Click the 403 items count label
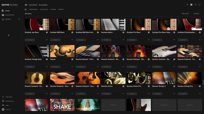The image size is (204, 114). pos(28,14)
